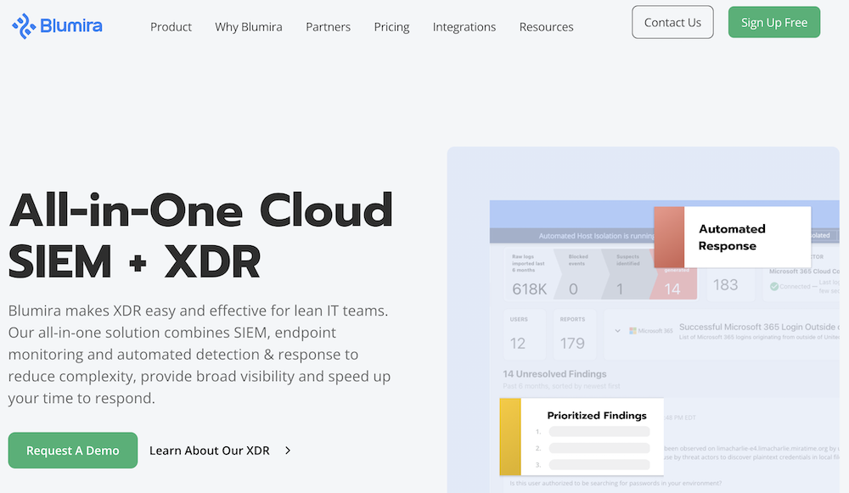Click the Microsoft 365 logo icon
849x493 pixels.
coord(633,330)
